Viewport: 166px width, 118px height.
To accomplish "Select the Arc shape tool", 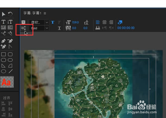I will click(10, 66).
